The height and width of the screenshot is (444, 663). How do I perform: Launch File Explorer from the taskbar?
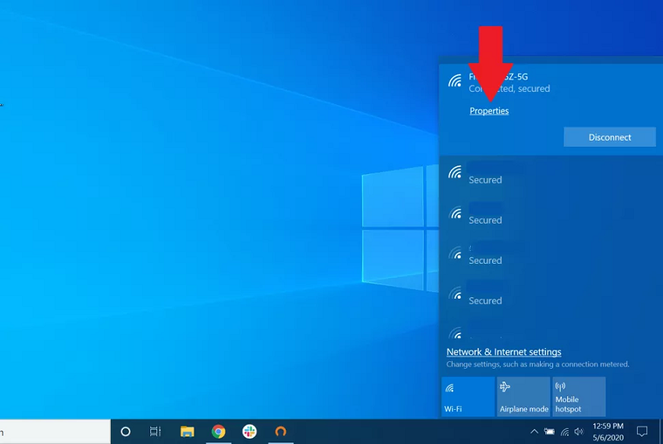tap(187, 432)
